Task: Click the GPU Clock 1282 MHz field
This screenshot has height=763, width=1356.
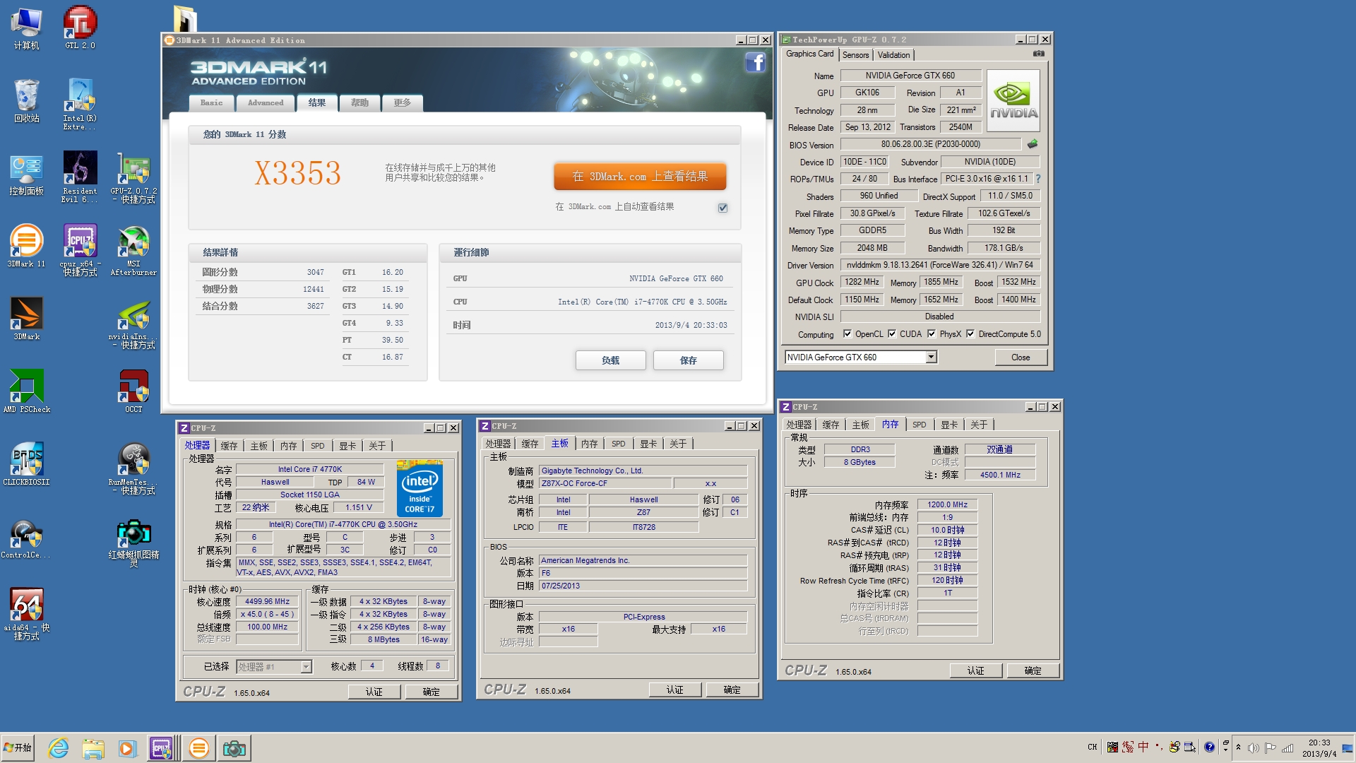Action: click(862, 282)
